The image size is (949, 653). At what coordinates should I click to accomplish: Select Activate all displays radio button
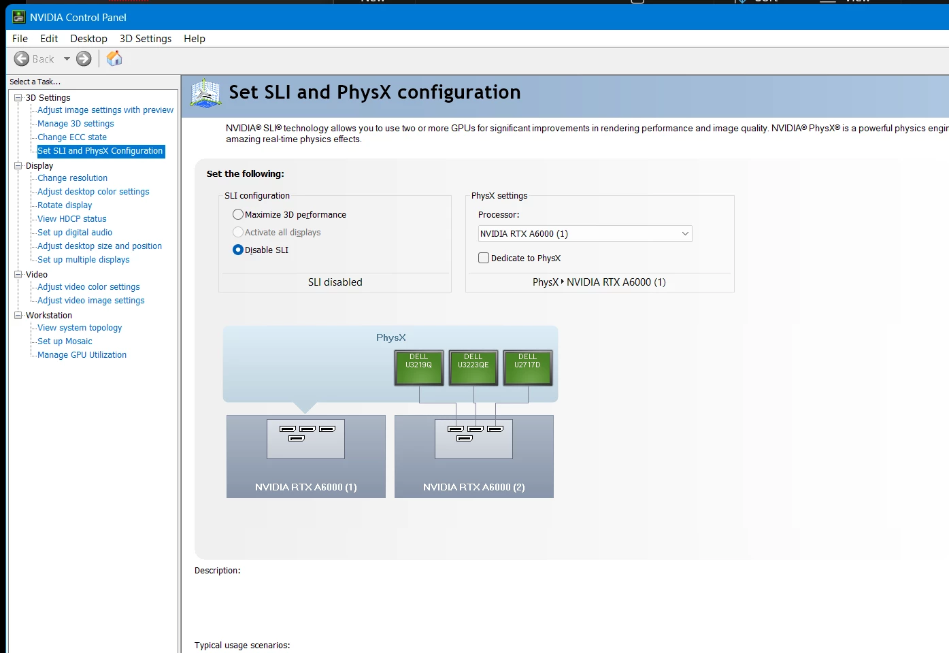pyautogui.click(x=238, y=232)
